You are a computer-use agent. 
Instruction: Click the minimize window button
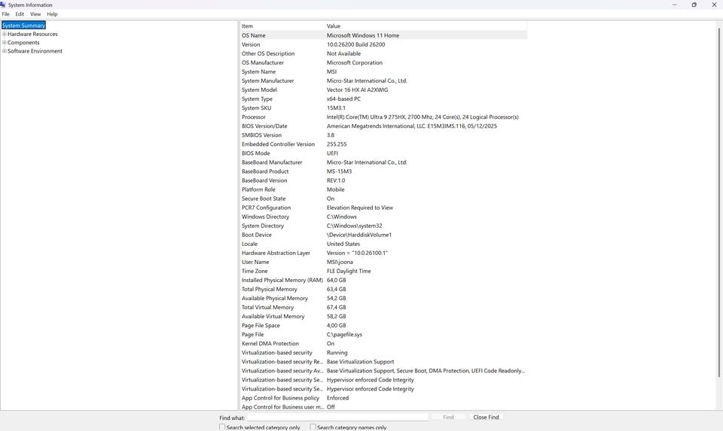coord(675,5)
